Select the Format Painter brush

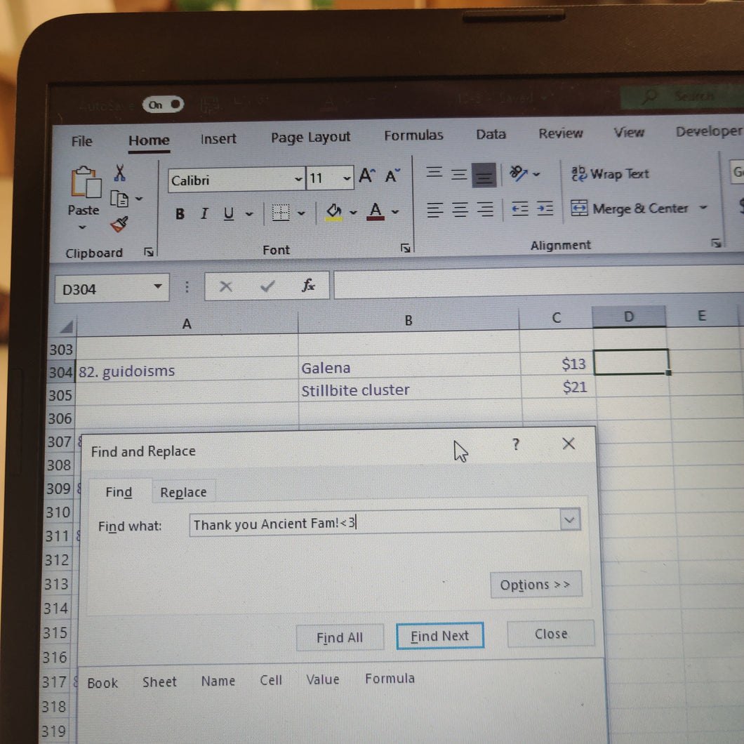point(119,224)
